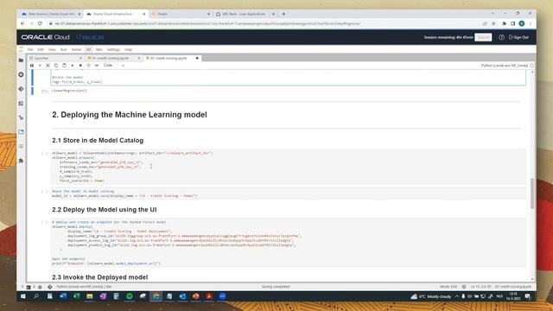Open the Run menu
553x311 pixels.
coord(63,50)
